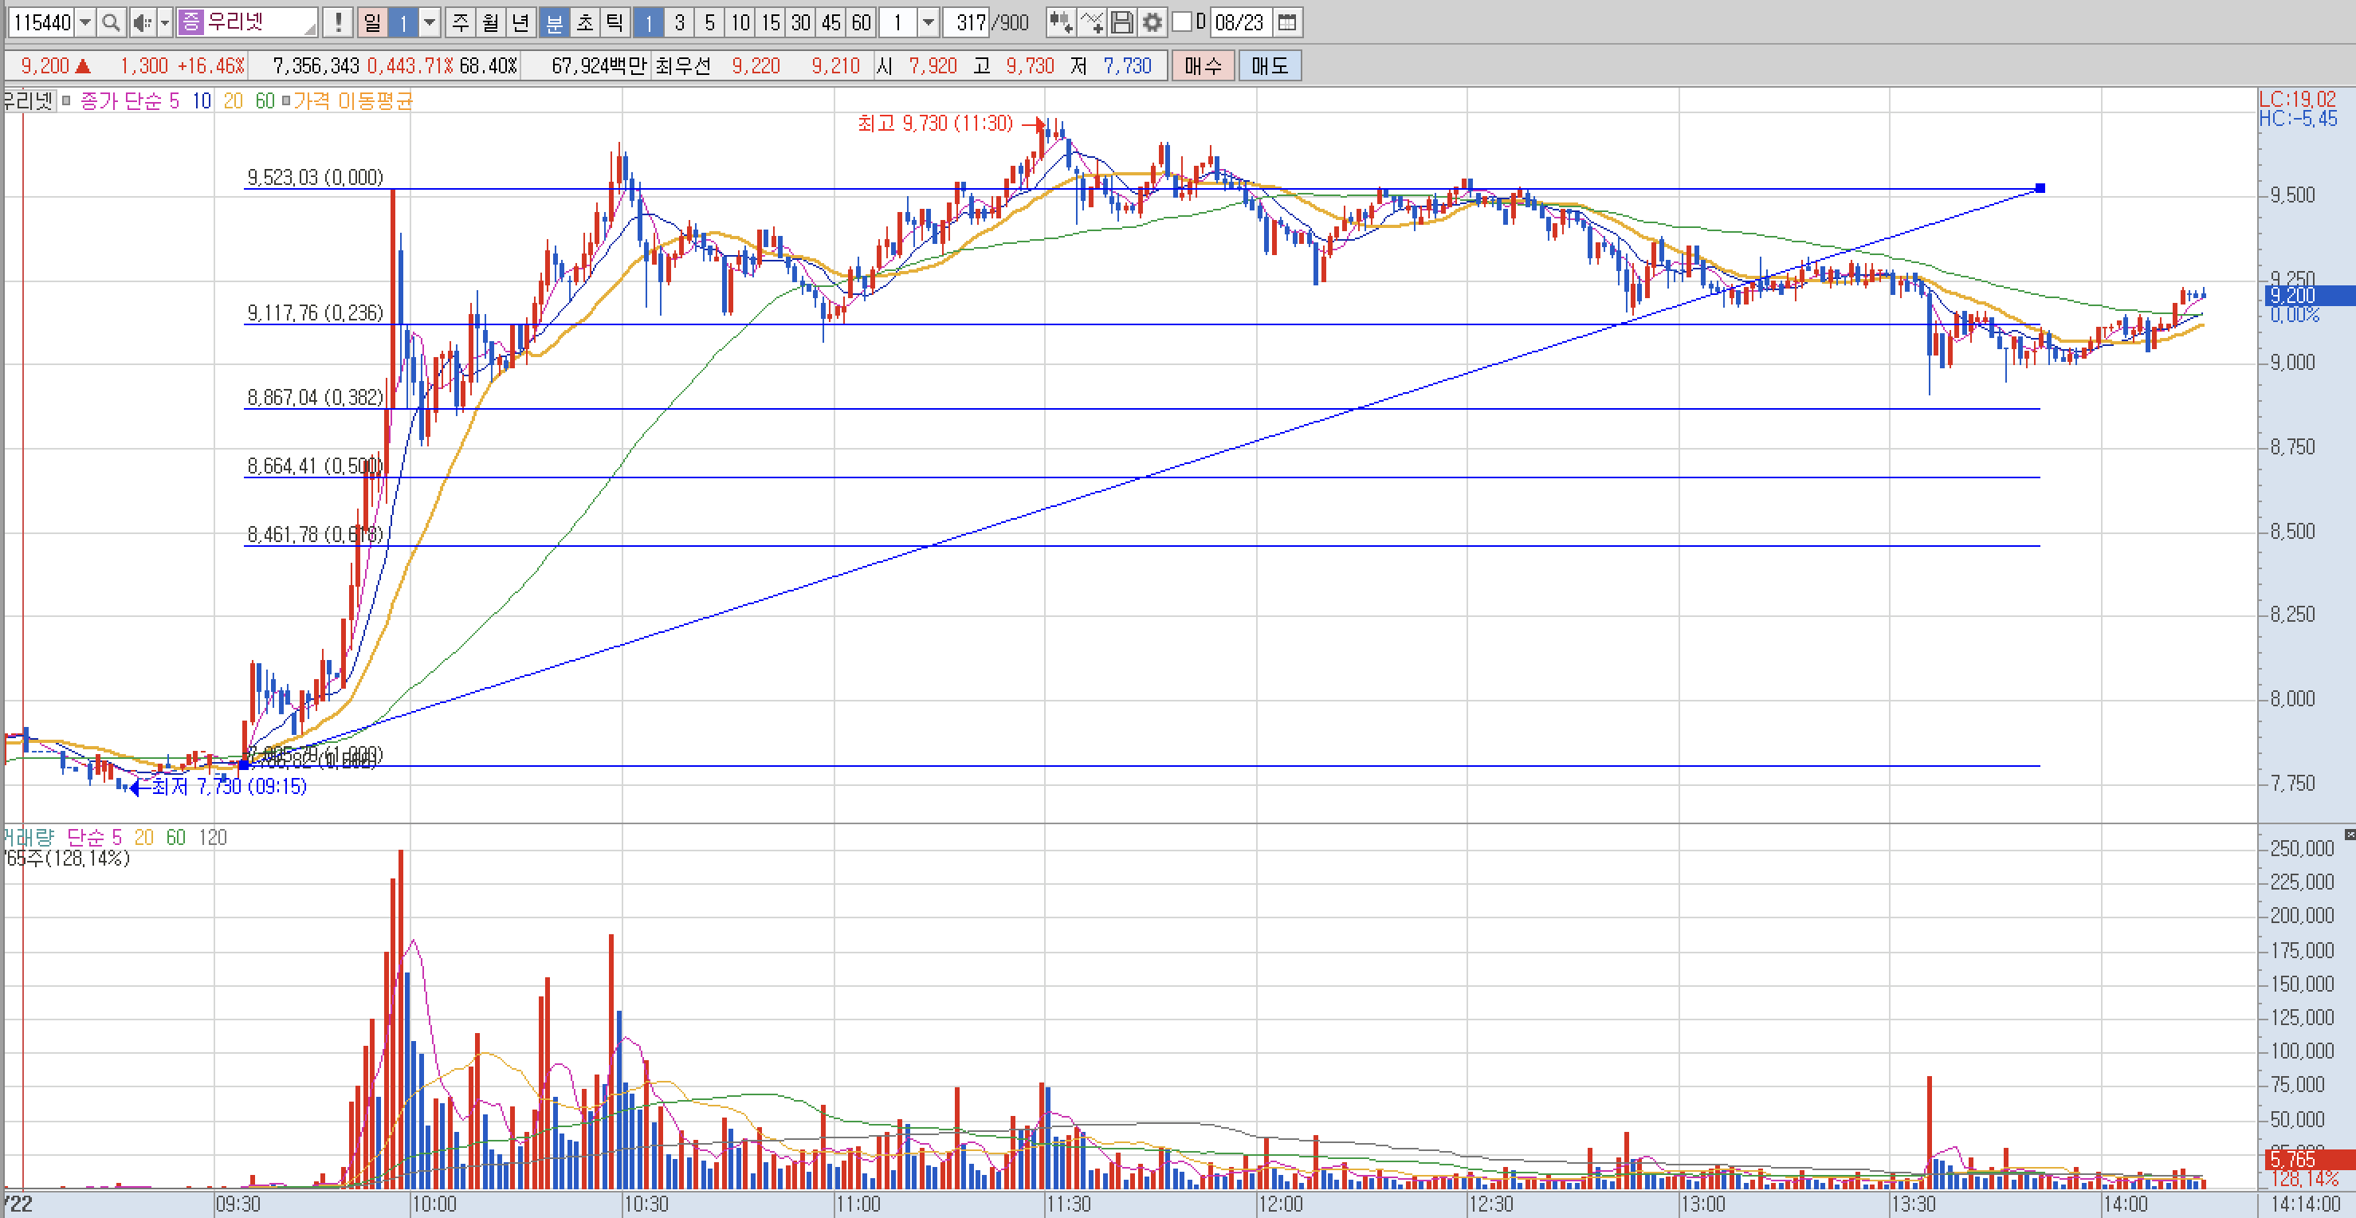Select the 틱 tick chart tab
Screen dimensions: 2356x1218
coord(615,22)
